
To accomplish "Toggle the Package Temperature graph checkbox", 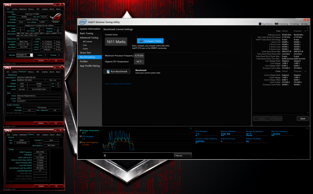I will tap(81, 130).
